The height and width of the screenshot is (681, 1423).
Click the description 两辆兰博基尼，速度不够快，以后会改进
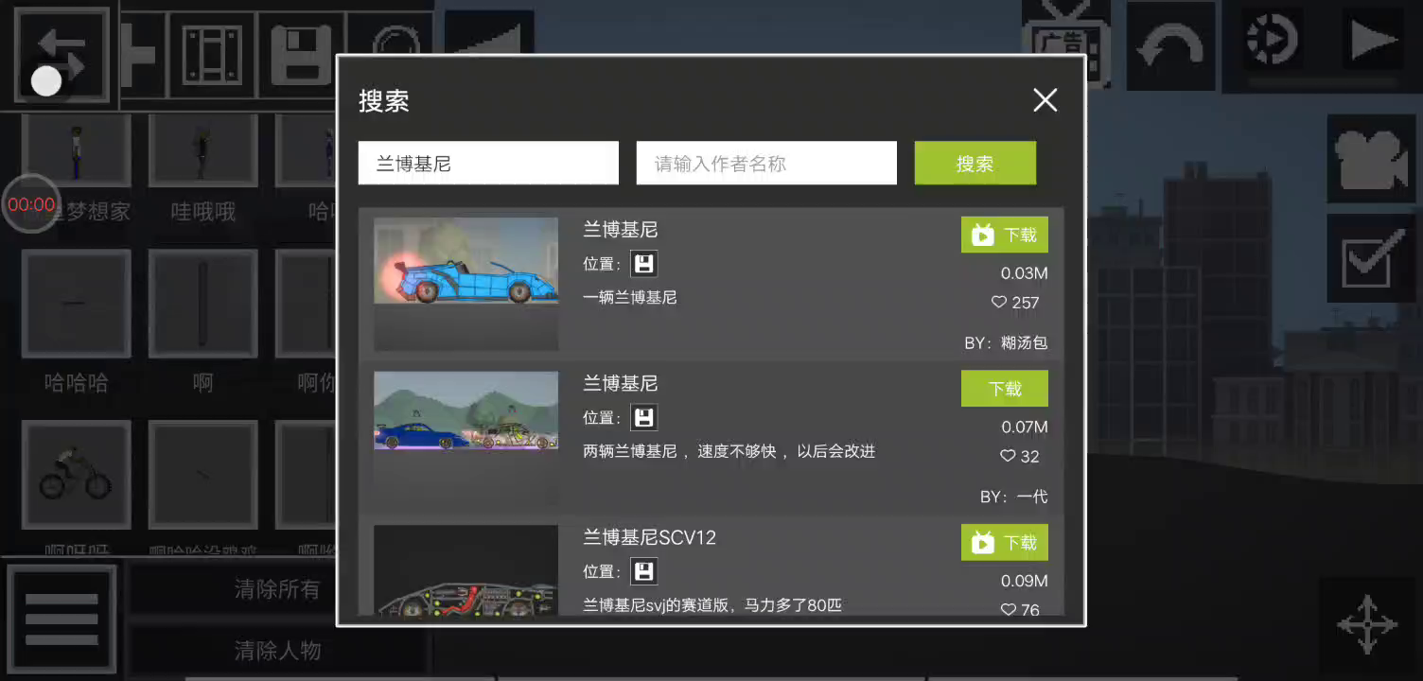coord(729,451)
